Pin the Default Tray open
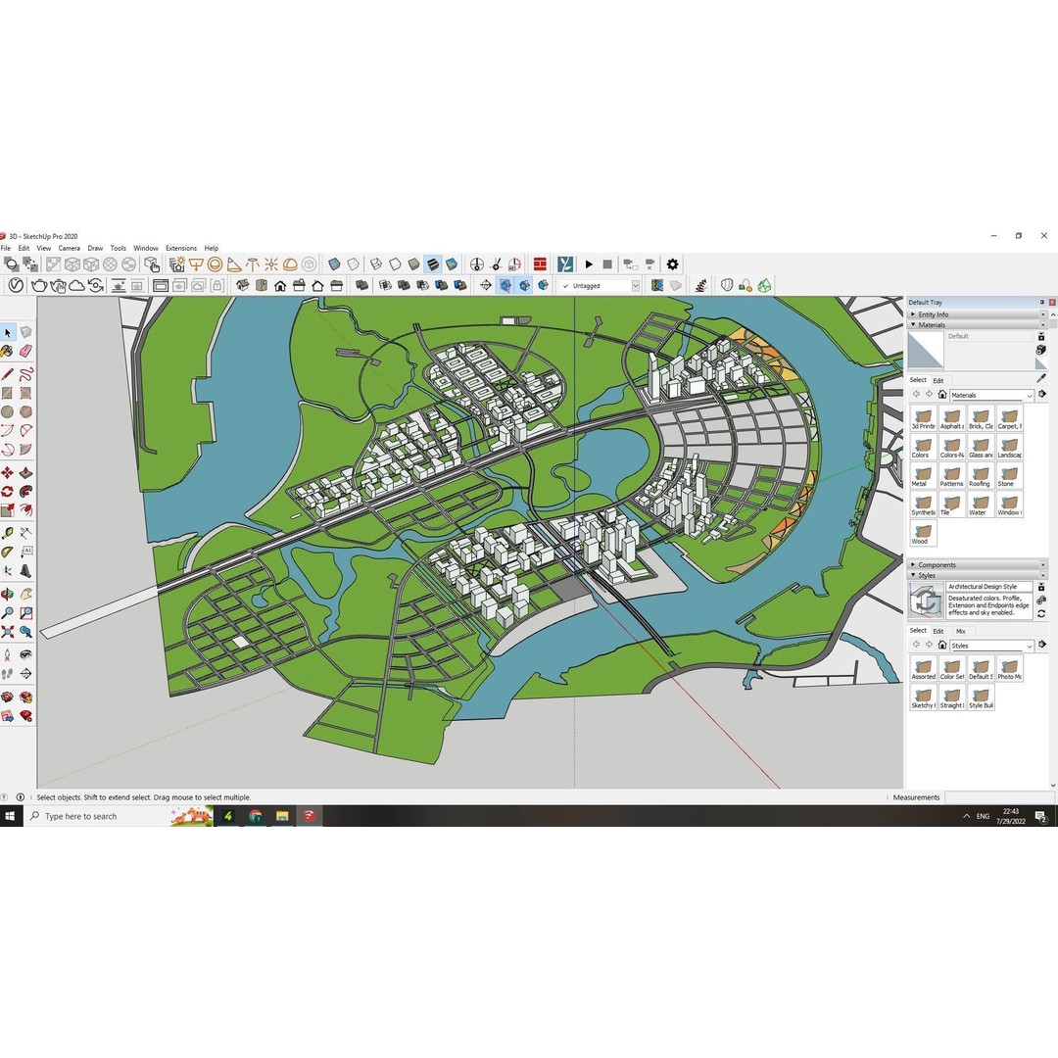The image size is (1058, 1058). coord(1041,303)
